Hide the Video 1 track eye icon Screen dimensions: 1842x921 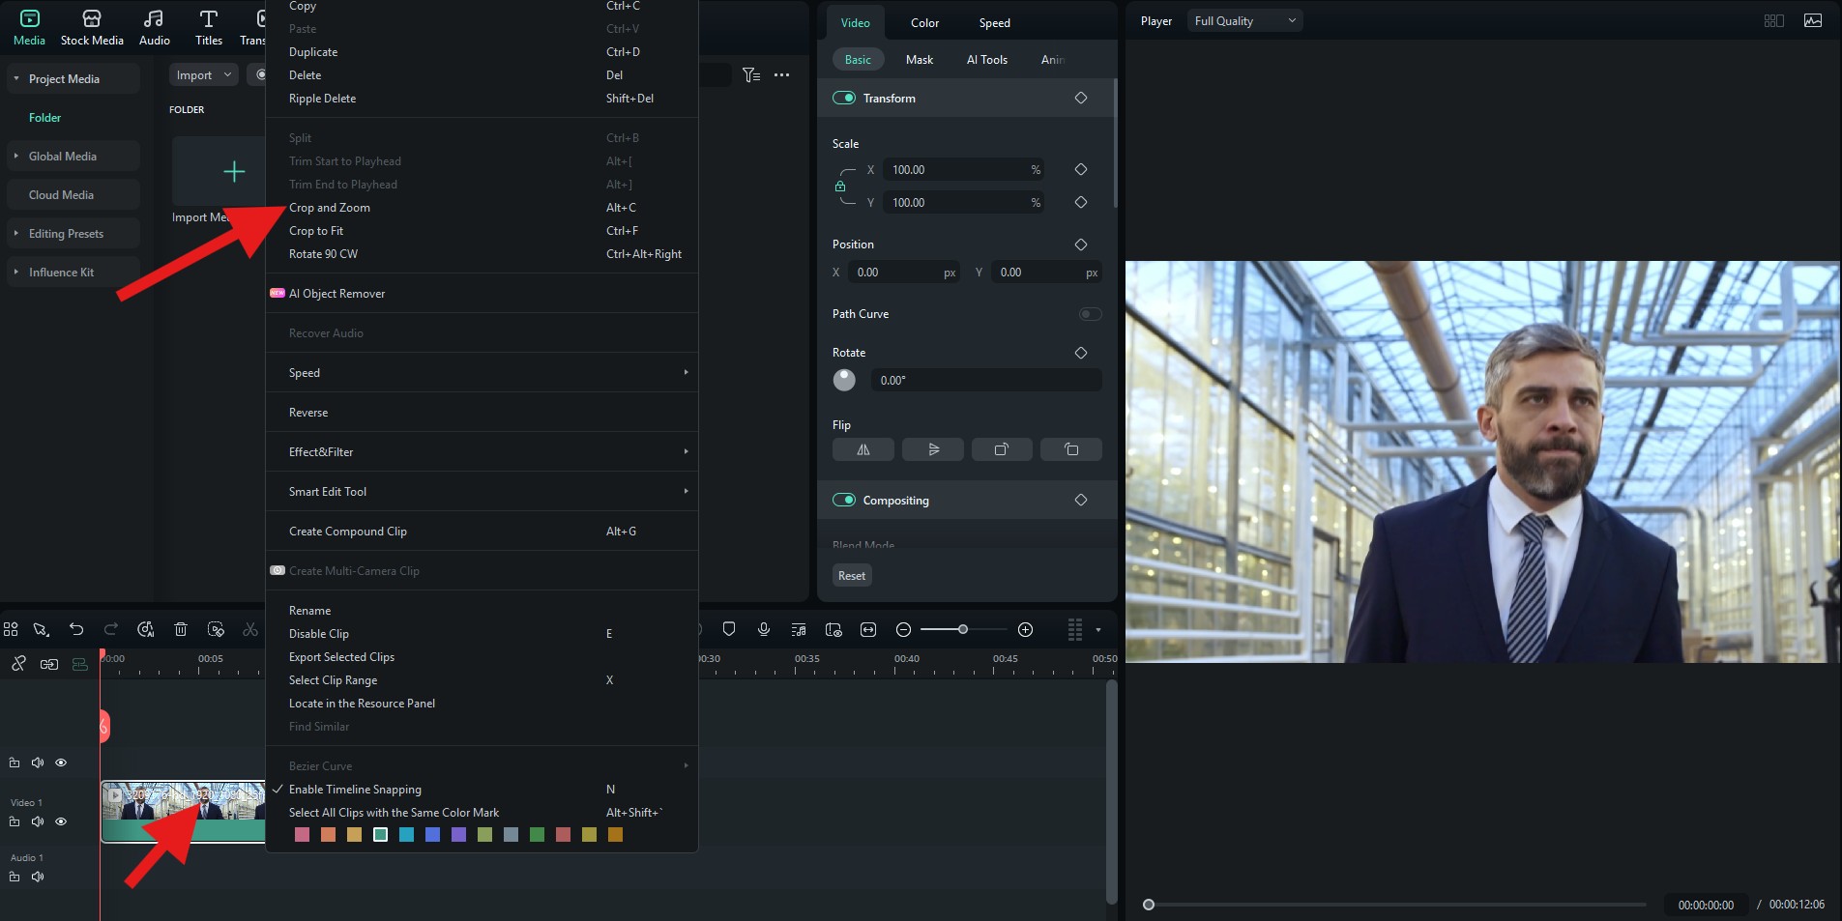61,821
